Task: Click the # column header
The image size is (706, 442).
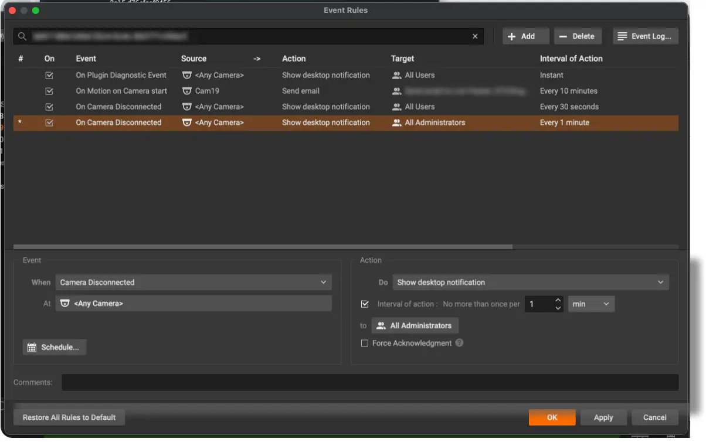Action: [21, 59]
